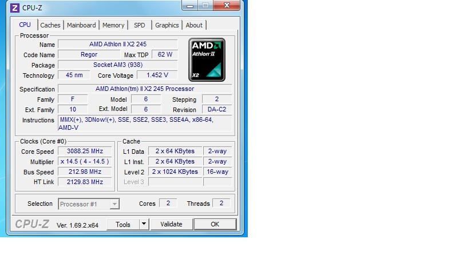Image resolution: width=467 pixels, height=263 pixels.
Task: Click the Stepping value 2
Action: pos(217,99)
